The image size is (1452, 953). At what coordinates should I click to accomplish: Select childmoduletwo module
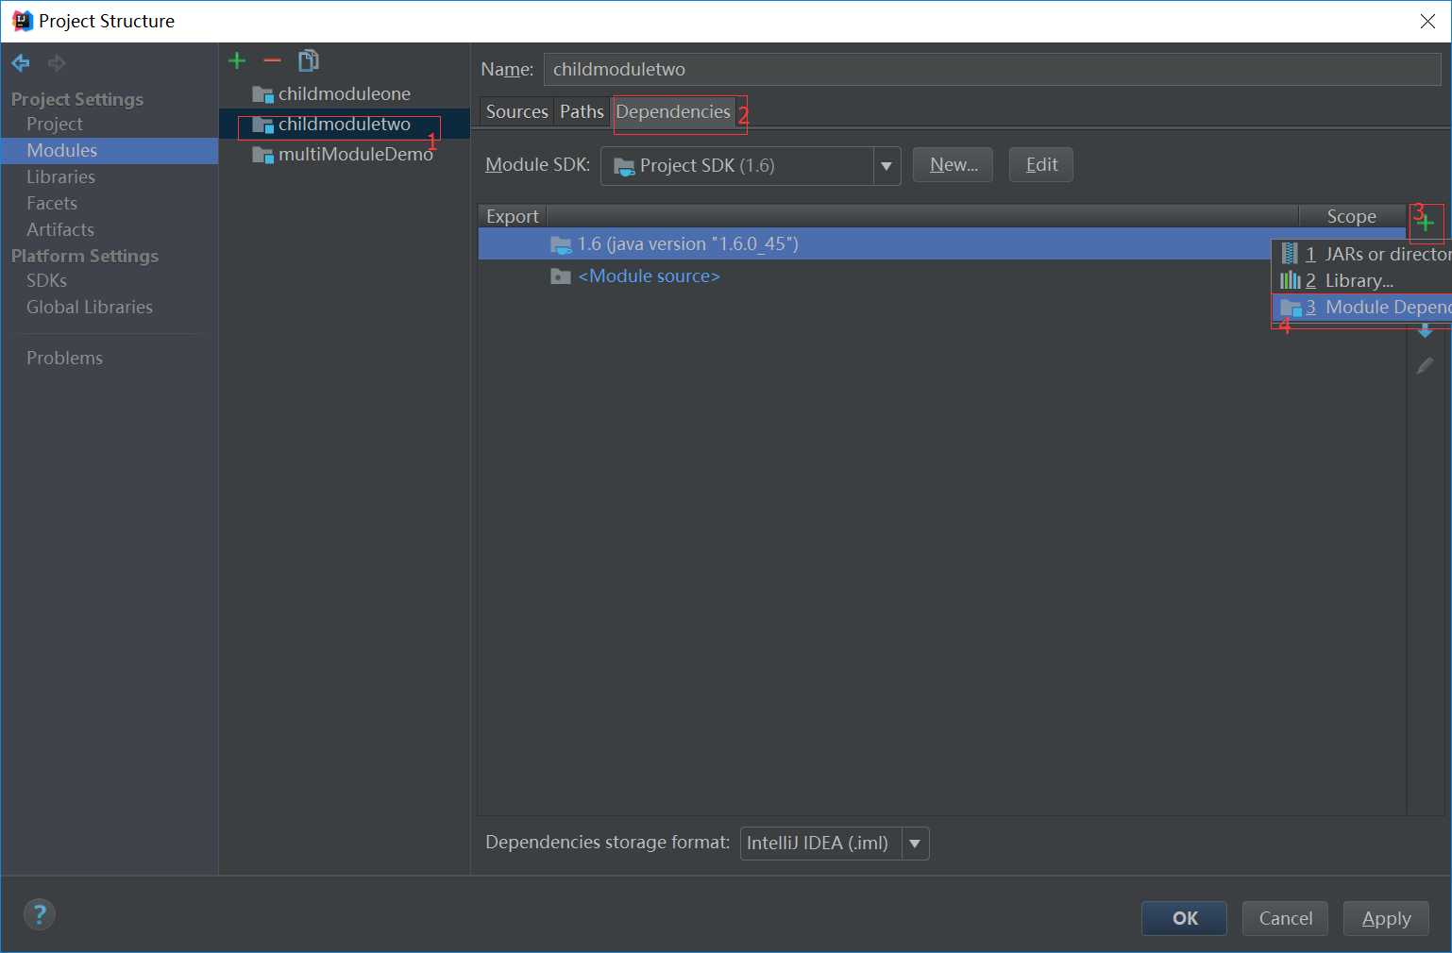(345, 124)
